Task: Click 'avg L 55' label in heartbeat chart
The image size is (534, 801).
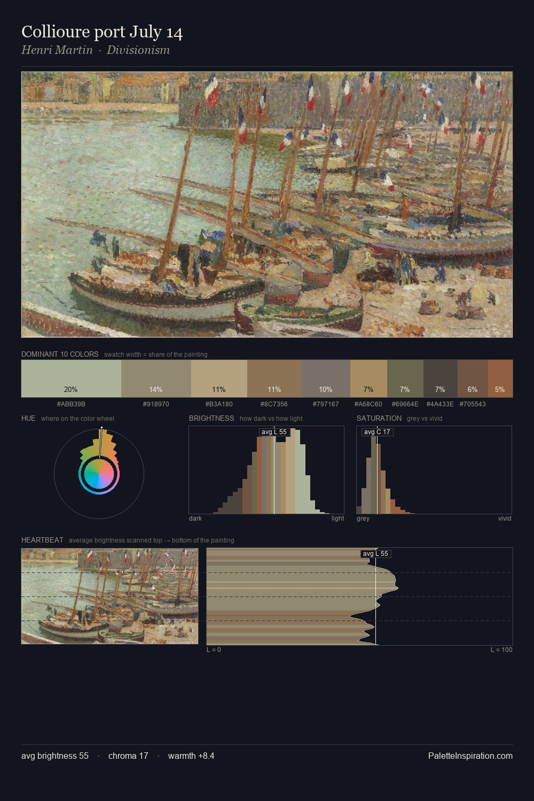Action: pyautogui.click(x=375, y=554)
